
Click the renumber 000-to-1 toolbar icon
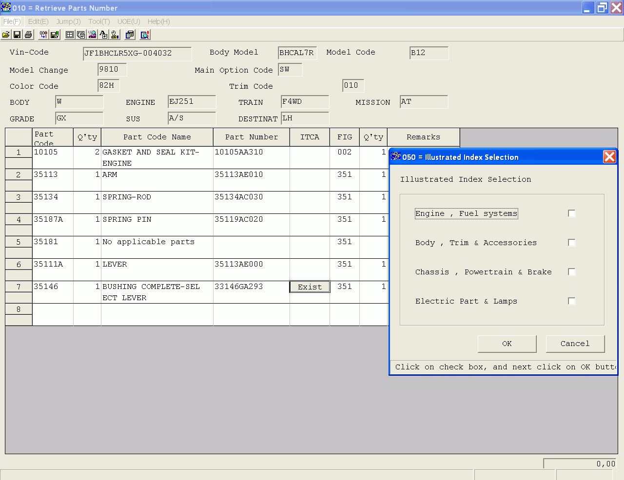43,35
